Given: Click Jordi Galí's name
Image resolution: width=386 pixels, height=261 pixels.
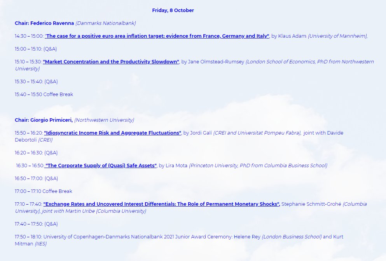Looking at the screenshot, I should pos(201,133).
